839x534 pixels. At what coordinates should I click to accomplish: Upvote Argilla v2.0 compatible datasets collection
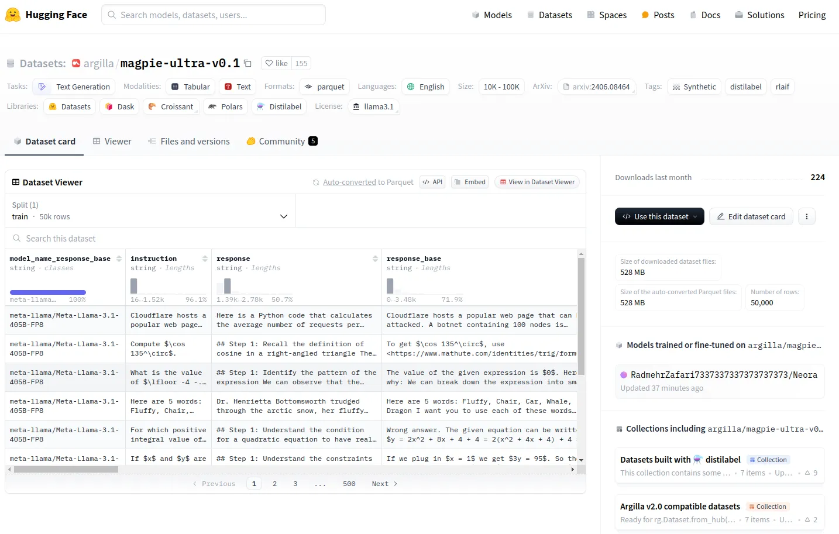811,519
